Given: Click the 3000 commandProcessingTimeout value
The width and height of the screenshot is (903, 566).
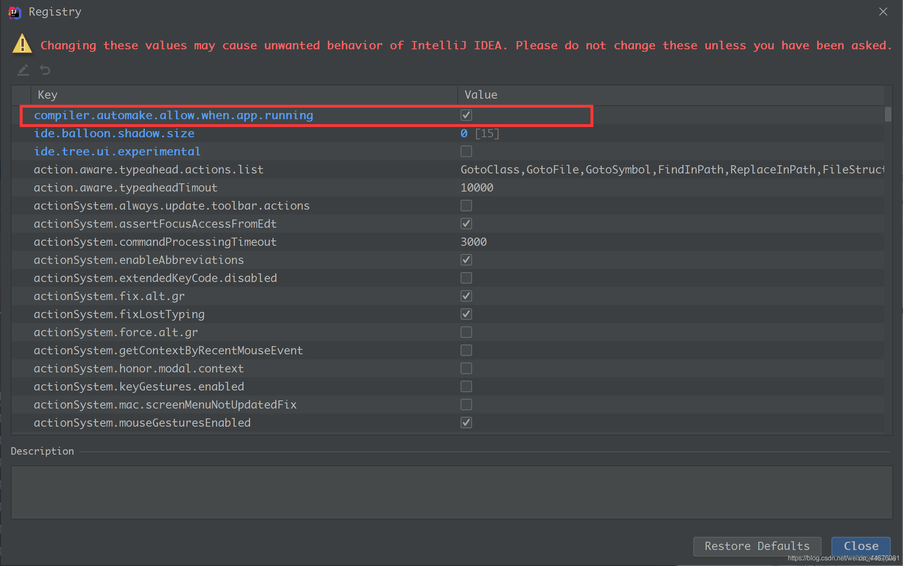Looking at the screenshot, I should coord(473,242).
